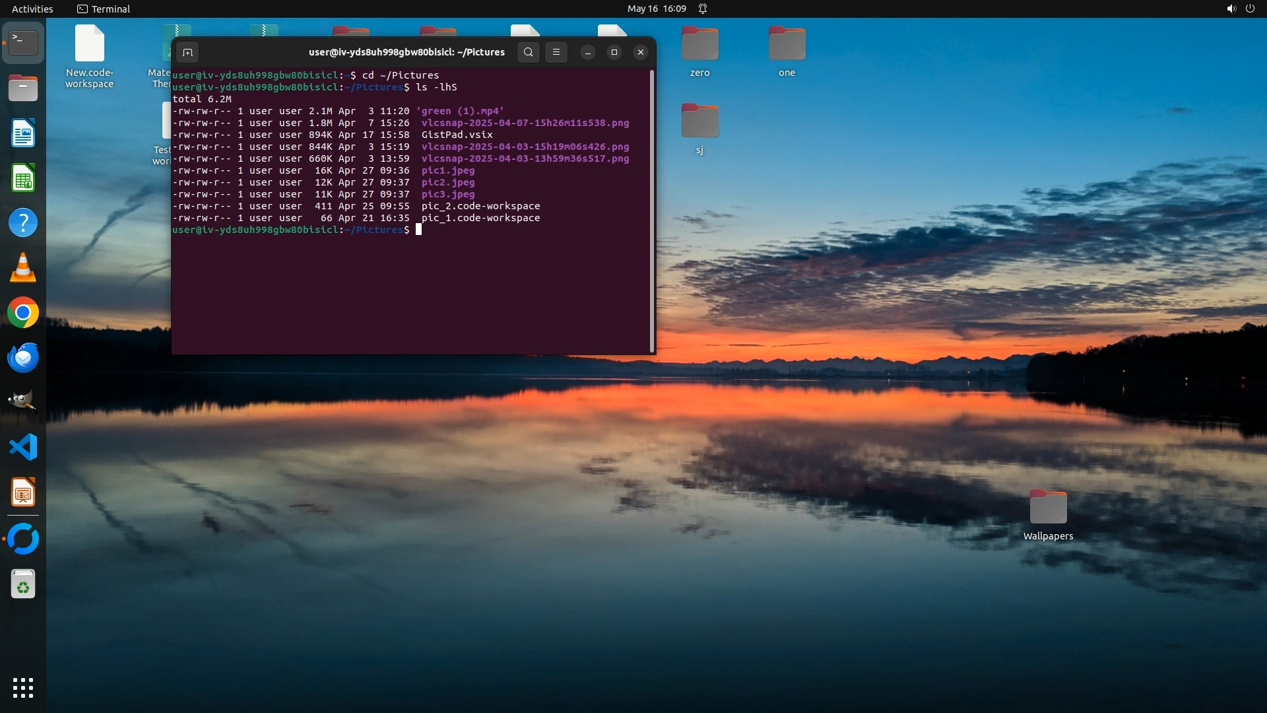Image resolution: width=1267 pixels, height=713 pixels.
Task: Launch VLC media player from the dock
Action: point(23,268)
